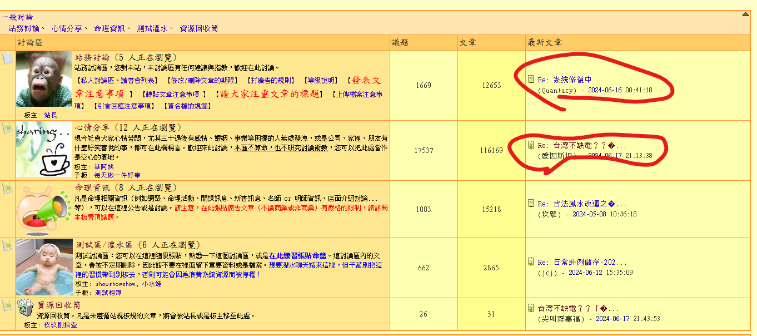
Task: Click the forum status icon beside 測試區/灌水區
Action: [7, 245]
